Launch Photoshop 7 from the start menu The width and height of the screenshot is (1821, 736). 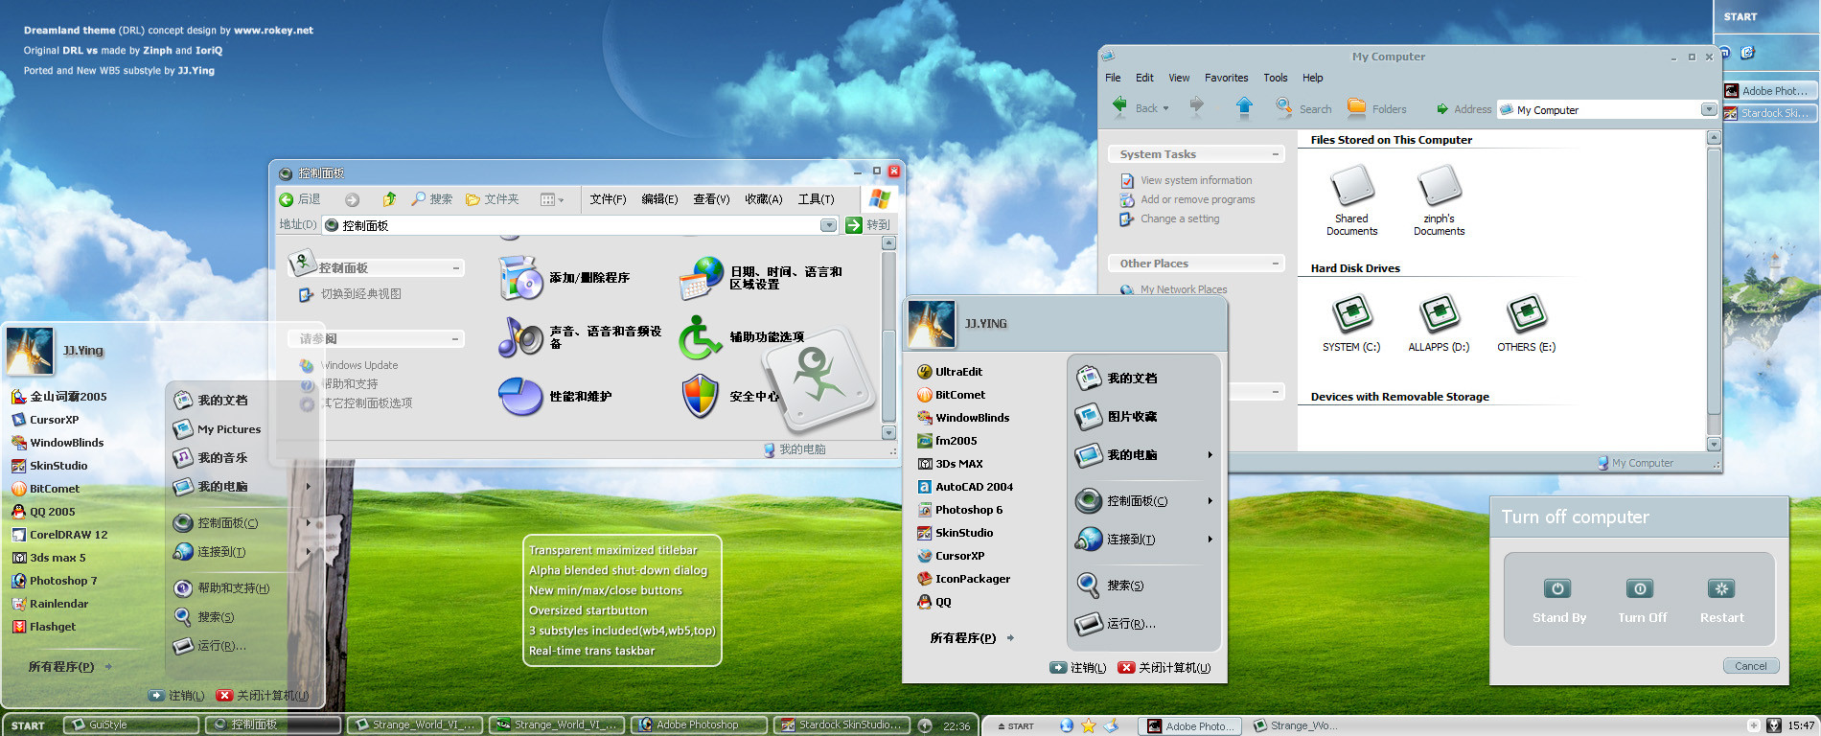click(54, 581)
